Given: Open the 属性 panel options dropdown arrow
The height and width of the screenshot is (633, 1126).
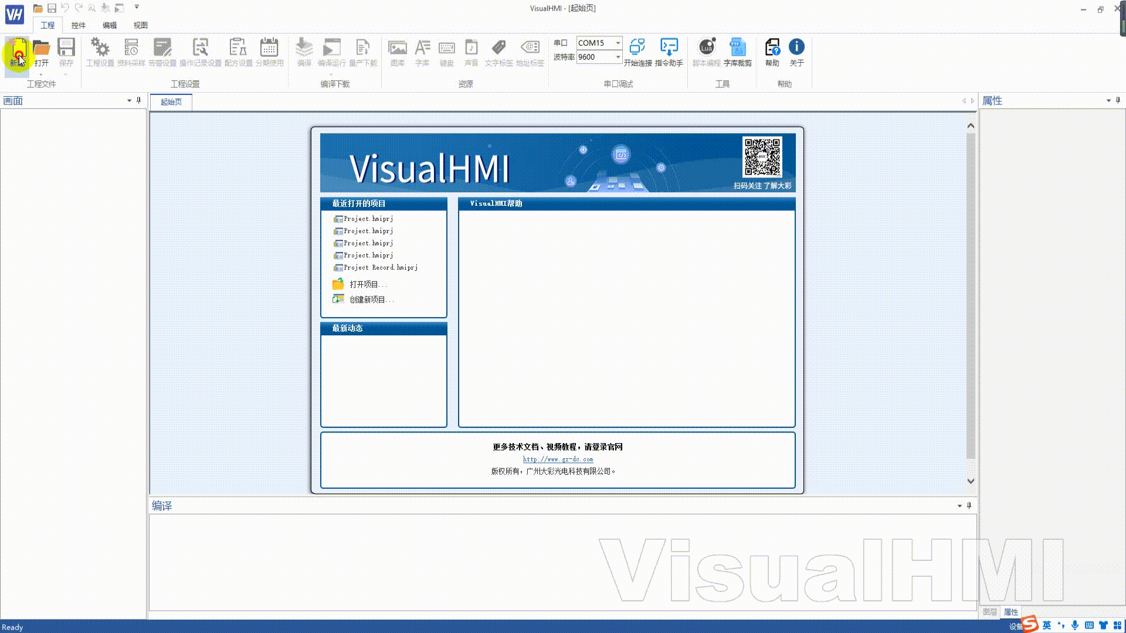Looking at the screenshot, I should pyautogui.click(x=1108, y=101).
